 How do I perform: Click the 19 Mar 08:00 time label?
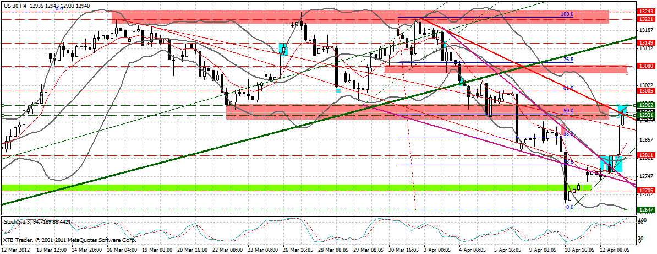tap(157, 250)
